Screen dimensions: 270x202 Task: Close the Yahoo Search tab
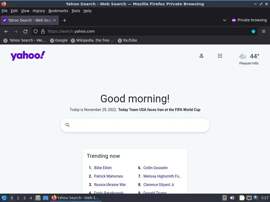[x=55, y=20]
